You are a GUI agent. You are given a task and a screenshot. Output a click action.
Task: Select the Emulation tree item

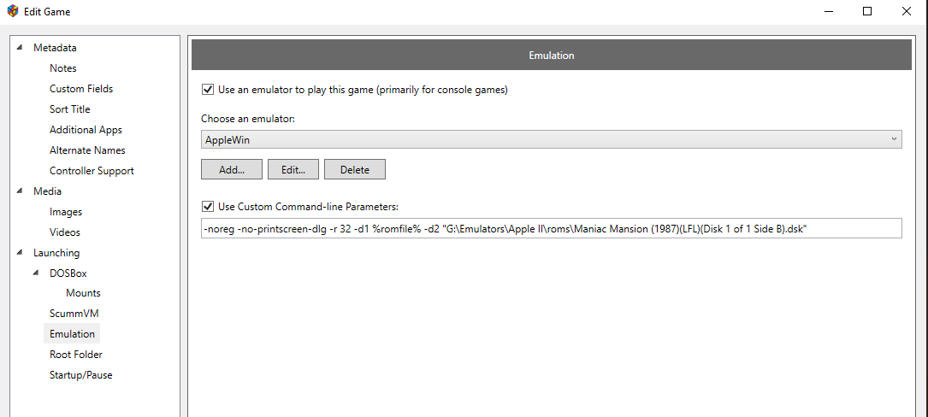72,334
